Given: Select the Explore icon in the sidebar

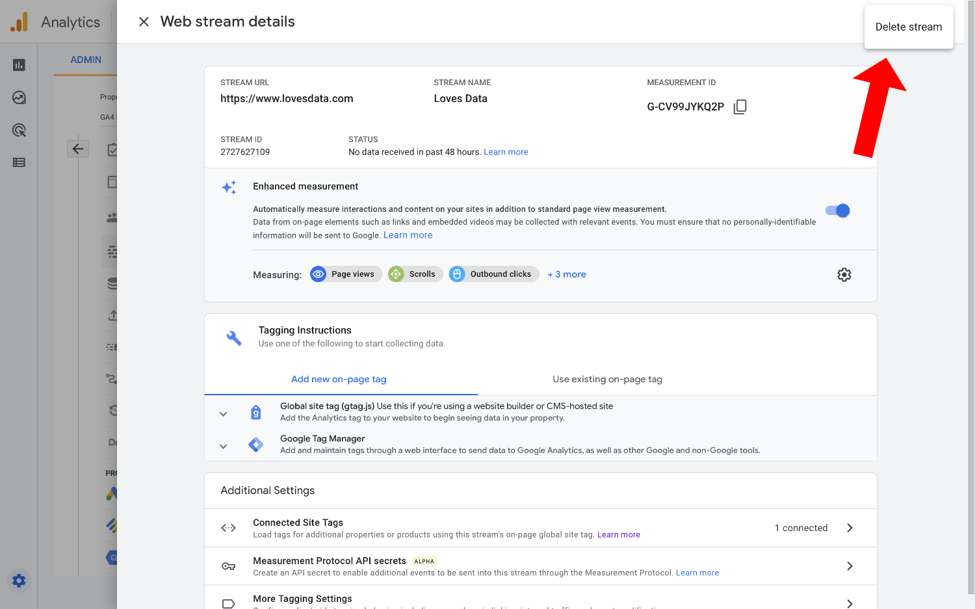Looking at the screenshot, I should pos(18,97).
